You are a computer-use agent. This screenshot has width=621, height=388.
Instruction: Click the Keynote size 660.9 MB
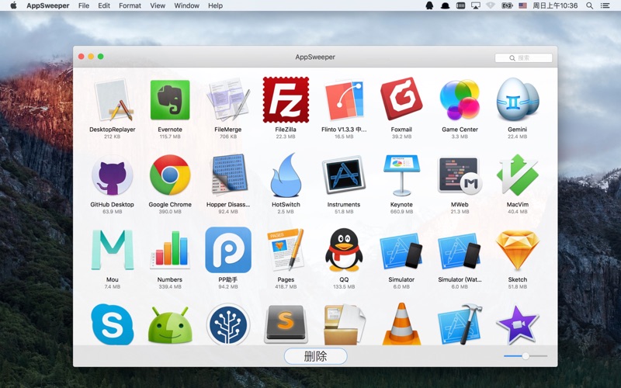[401, 212]
